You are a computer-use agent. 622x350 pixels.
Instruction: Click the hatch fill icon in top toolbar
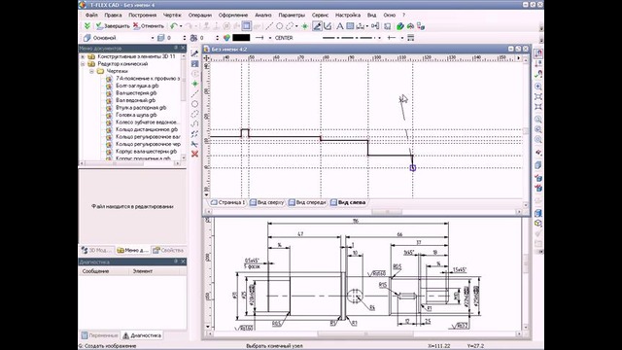coord(350,26)
